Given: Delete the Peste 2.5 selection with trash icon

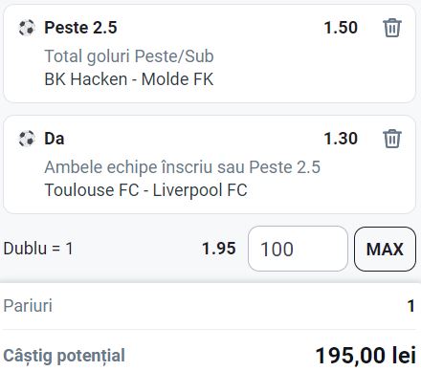Looking at the screenshot, I should [392, 28].
